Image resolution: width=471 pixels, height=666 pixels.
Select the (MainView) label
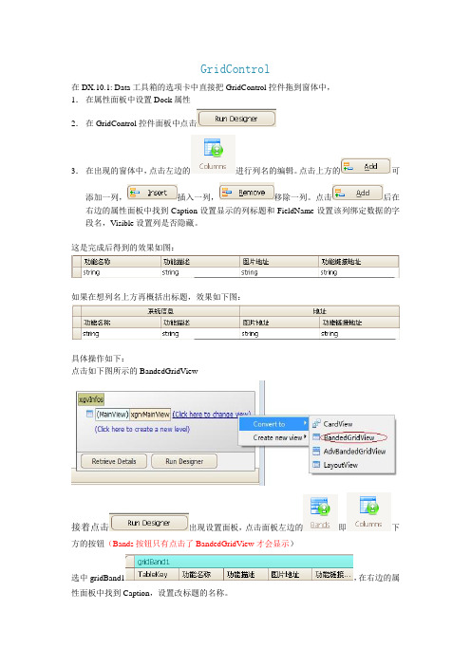coord(112,415)
